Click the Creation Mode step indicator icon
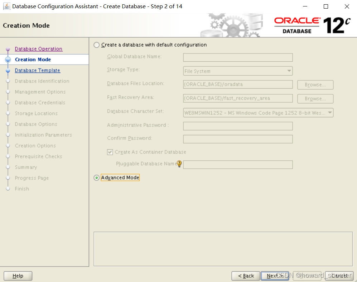 (8, 60)
